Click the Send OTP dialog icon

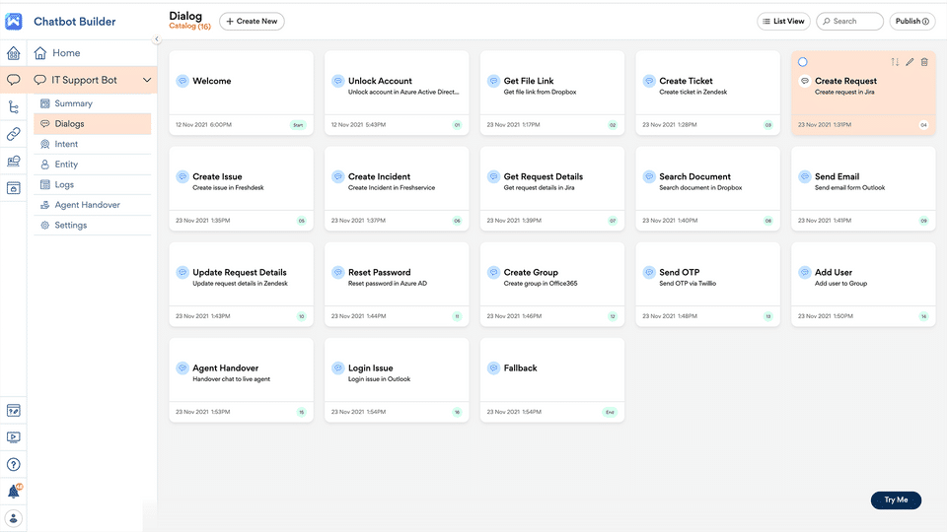(649, 272)
